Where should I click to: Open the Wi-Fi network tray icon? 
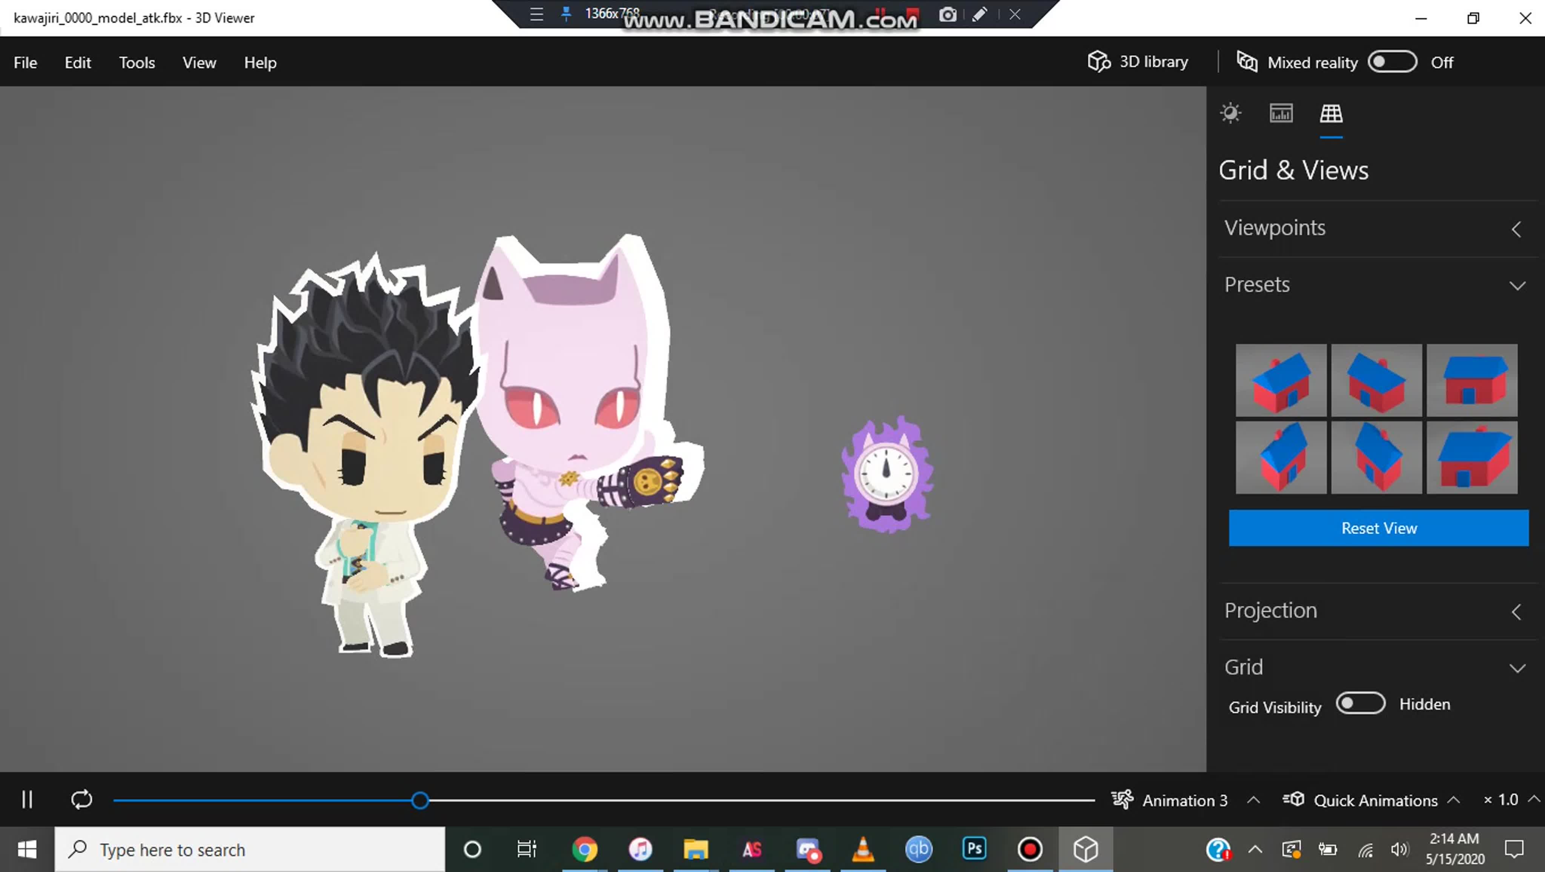1366,850
